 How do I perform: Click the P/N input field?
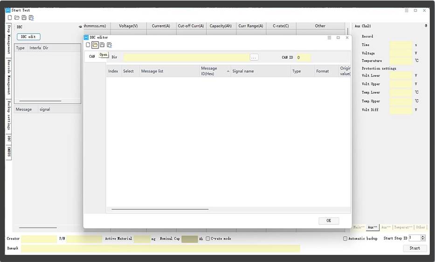pos(84,239)
